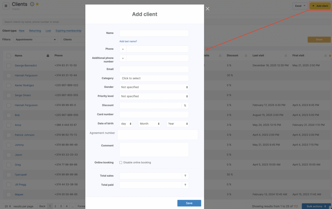
Task: Click the percent symbol in Discount field
Action: 185,105
